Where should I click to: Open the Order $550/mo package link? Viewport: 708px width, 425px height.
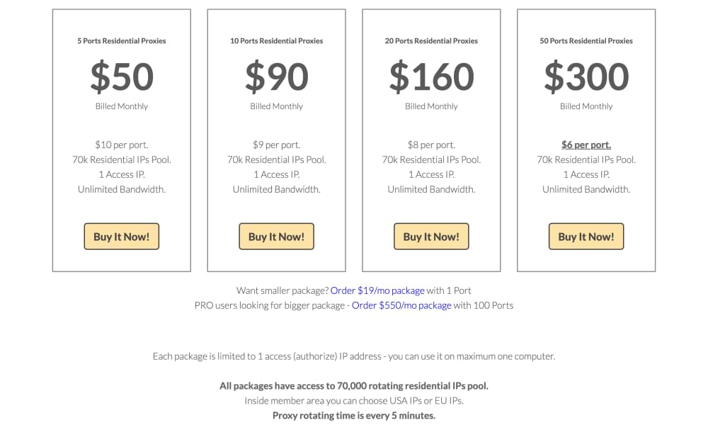point(401,305)
